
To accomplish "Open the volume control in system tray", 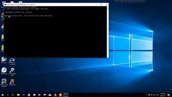I will [154, 95].
